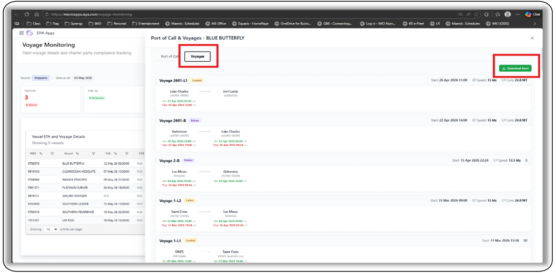The image size is (556, 273).
Task: View site information lock icon
Action: click(x=47, y=14)
